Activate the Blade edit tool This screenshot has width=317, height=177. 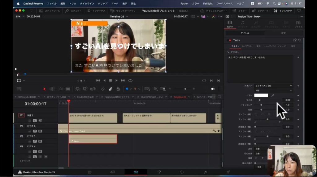(x=68, y=89)
